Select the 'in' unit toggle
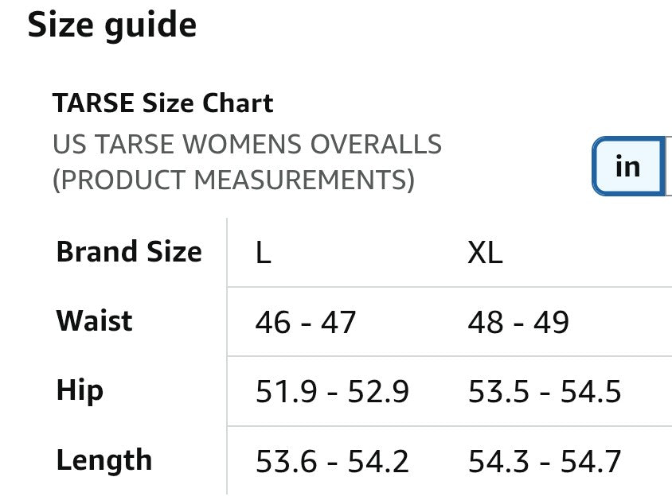672x504 pixels. pos(628,166)
